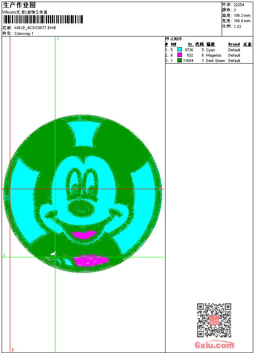254x353 pixels.
Task: Click the height value 106.3 mm
Action: (x=242, y=16)
